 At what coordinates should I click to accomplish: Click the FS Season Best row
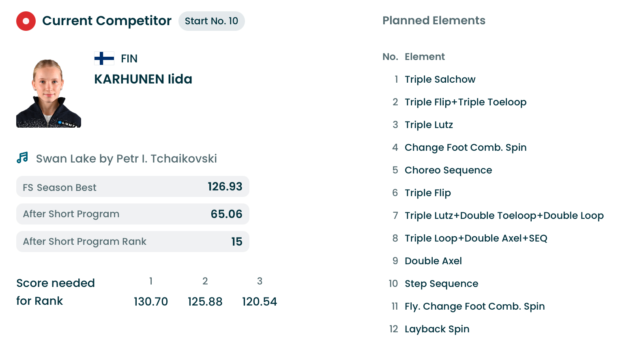coord(133,187)
